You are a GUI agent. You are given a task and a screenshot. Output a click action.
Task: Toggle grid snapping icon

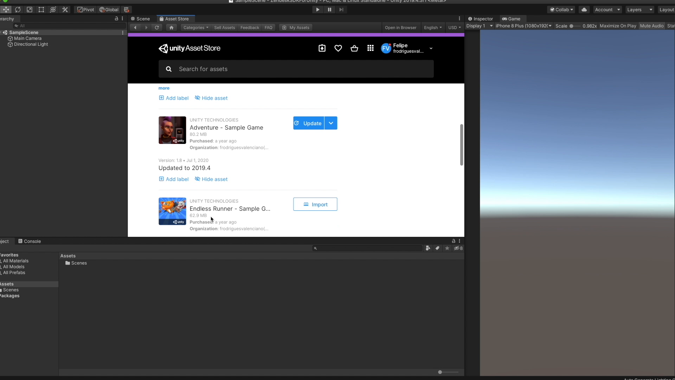(x=127, y=9)
